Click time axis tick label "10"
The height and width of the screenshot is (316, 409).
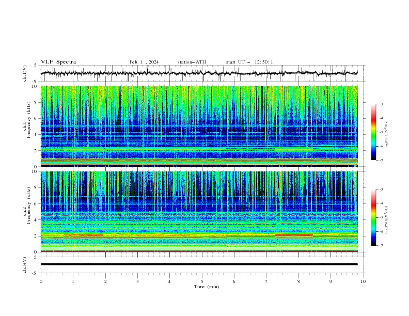click(x=363, y=281)
